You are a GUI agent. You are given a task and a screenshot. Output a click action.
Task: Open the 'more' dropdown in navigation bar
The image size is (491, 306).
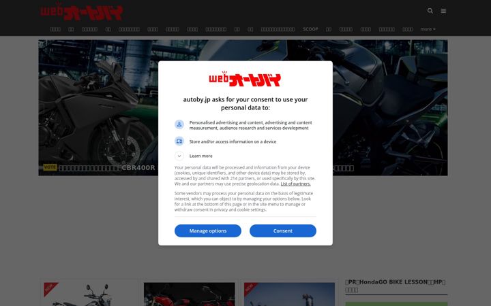point(428,29)
